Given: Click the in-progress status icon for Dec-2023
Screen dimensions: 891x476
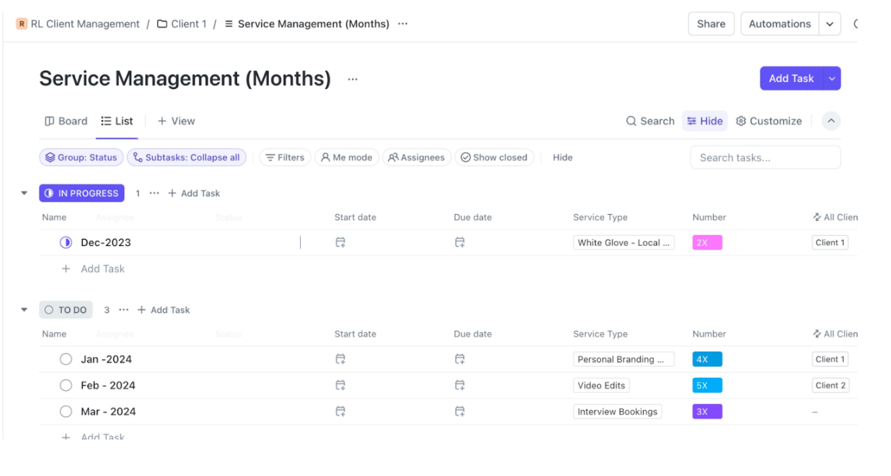Looking at the screenshot, I should pos(66,243).
